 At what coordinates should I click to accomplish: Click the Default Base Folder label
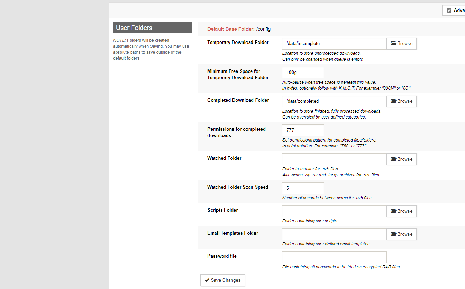(x=231, y=29)
